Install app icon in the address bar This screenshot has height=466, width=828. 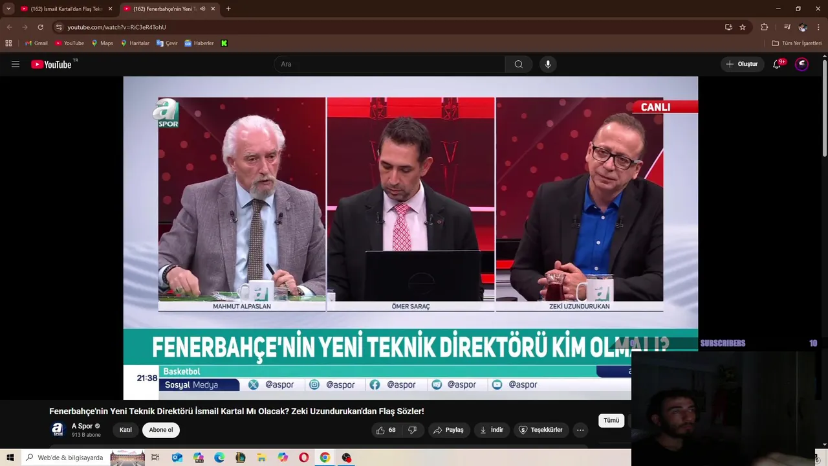(728, 27)
